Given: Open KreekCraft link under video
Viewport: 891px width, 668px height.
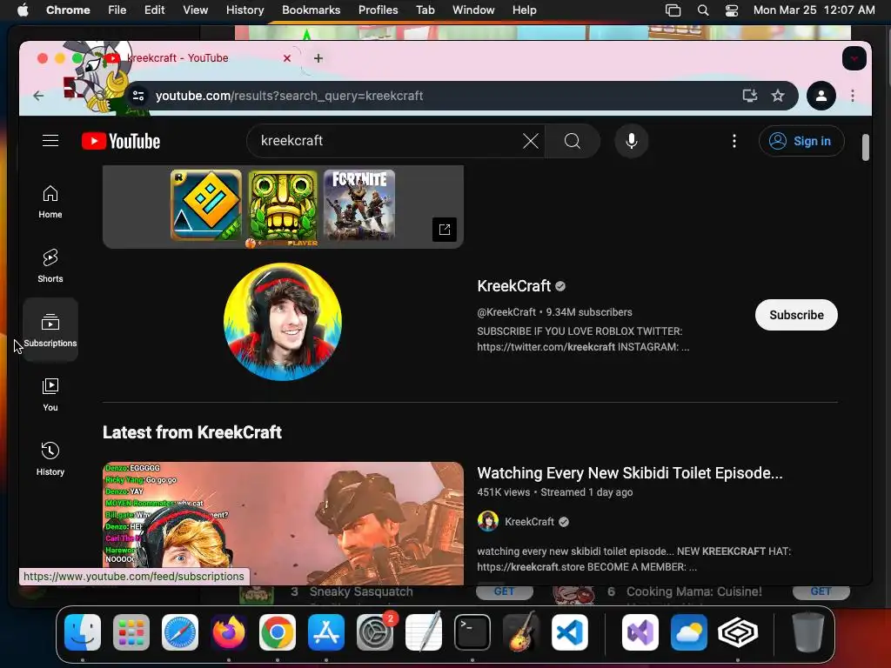Looking at the screenshot, I should coord(529,522).
